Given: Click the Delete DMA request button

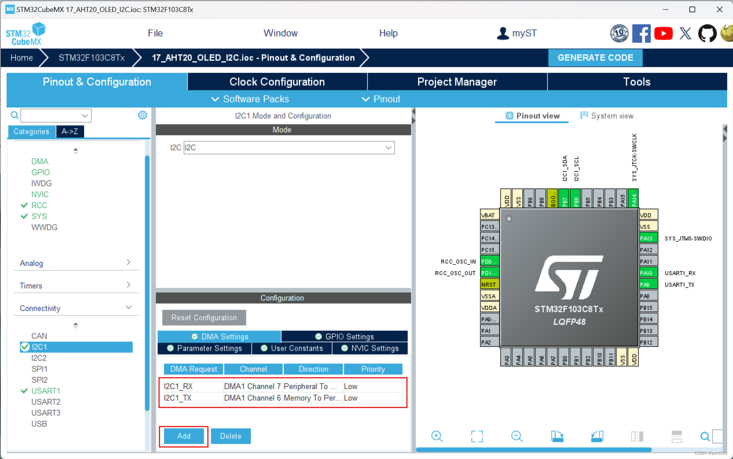Looking at the screenshot, I should click(x=231, y=436).
